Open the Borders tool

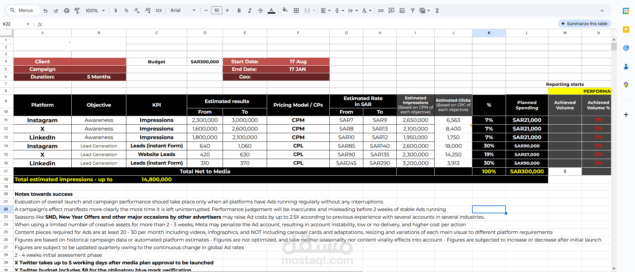coord(296,11)
